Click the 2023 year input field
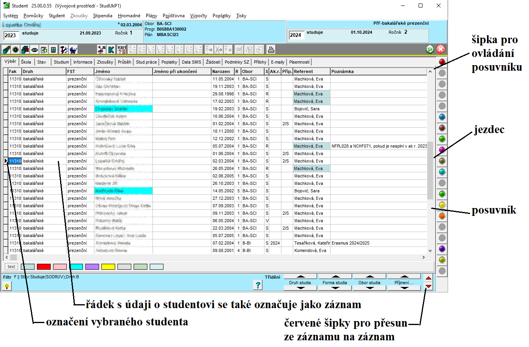Image resolution: width=529 pixels, height=347 pixels. point(11,36)
